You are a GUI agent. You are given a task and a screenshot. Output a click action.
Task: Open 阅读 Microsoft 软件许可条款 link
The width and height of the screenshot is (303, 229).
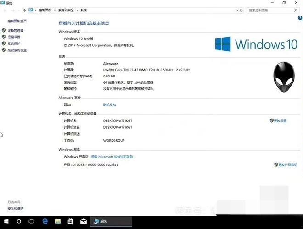(112, 157)
